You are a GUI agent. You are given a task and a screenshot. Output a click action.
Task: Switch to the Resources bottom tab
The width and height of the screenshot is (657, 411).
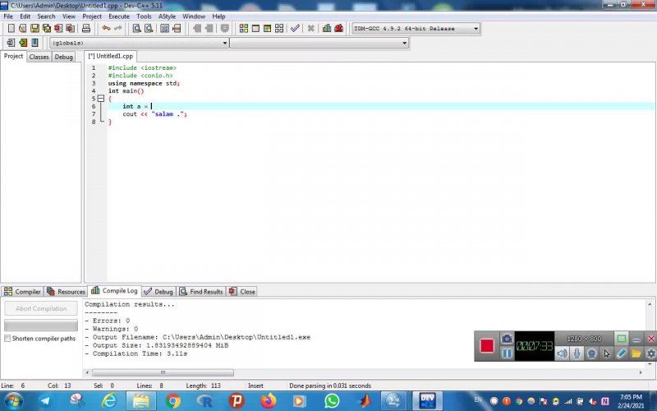tap(67, 292)
